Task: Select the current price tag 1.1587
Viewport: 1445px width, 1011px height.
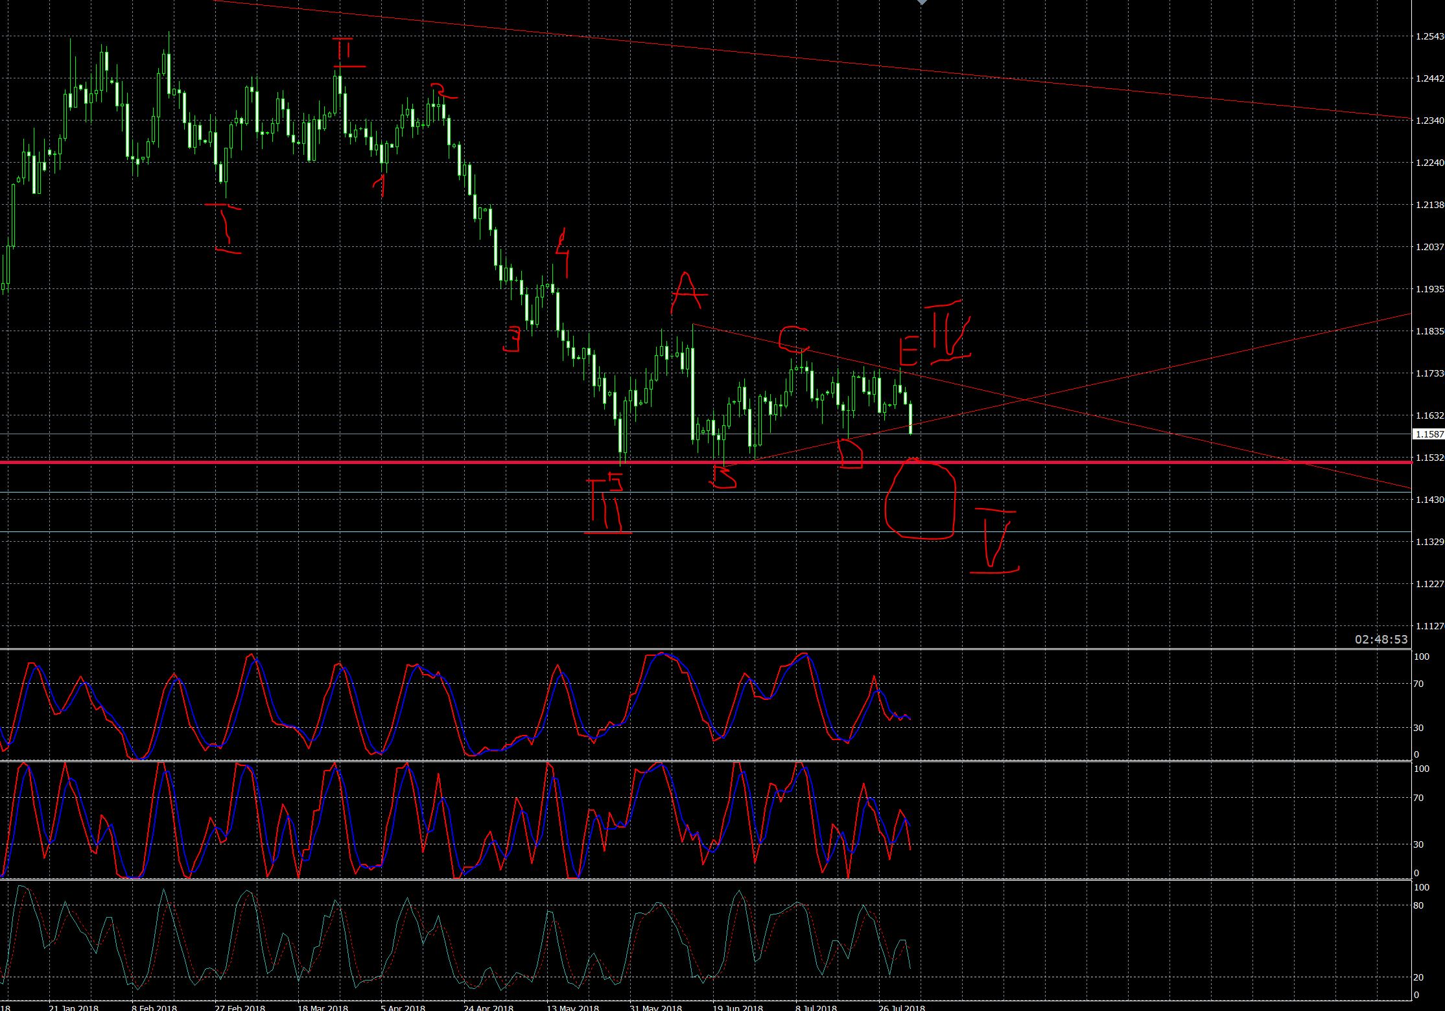Action: pyautogui.click(x=1429, y=434)
